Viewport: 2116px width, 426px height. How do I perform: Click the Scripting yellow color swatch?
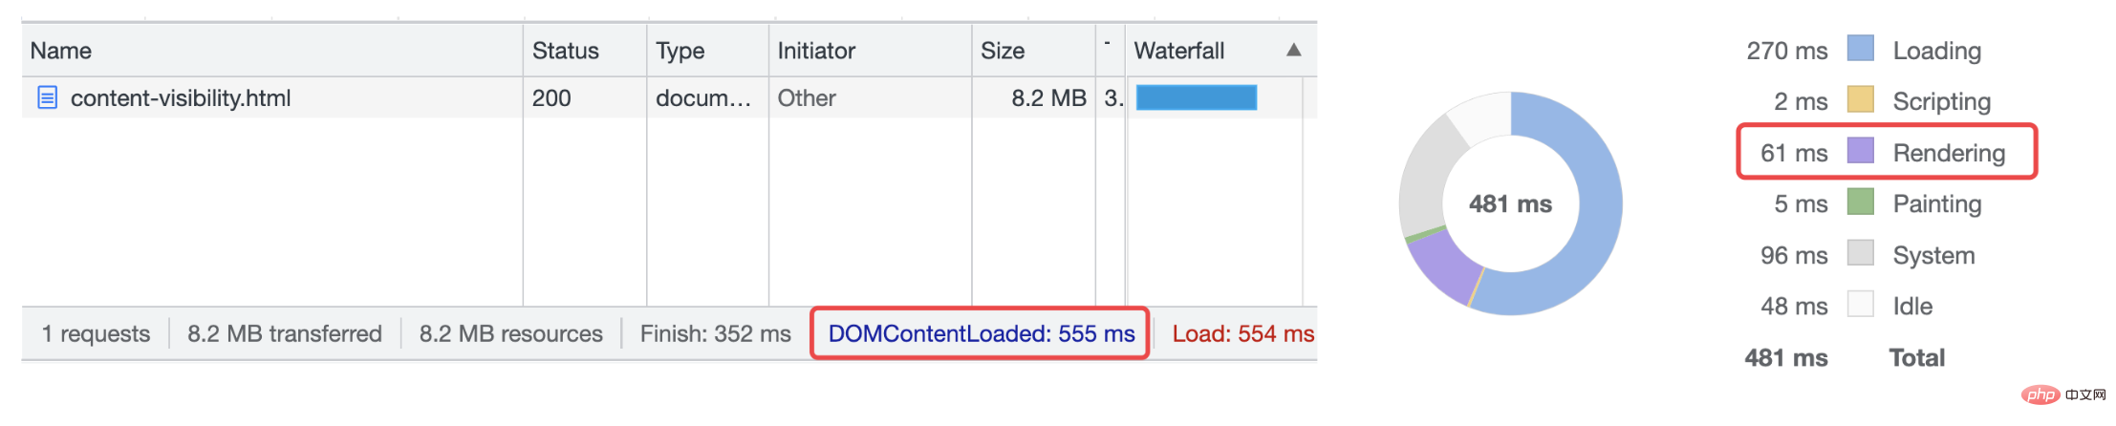pyautogui.click(x=1860, y=100)
